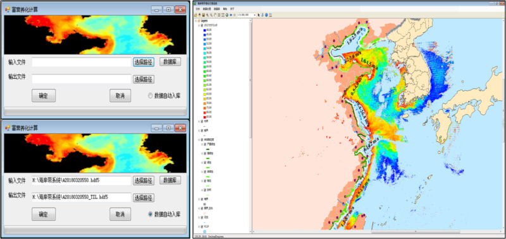Select the black arrow pointer tool
Viewport: 506px width, 239px height.
coord(259,15)
